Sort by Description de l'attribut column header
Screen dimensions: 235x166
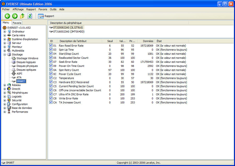80,41
